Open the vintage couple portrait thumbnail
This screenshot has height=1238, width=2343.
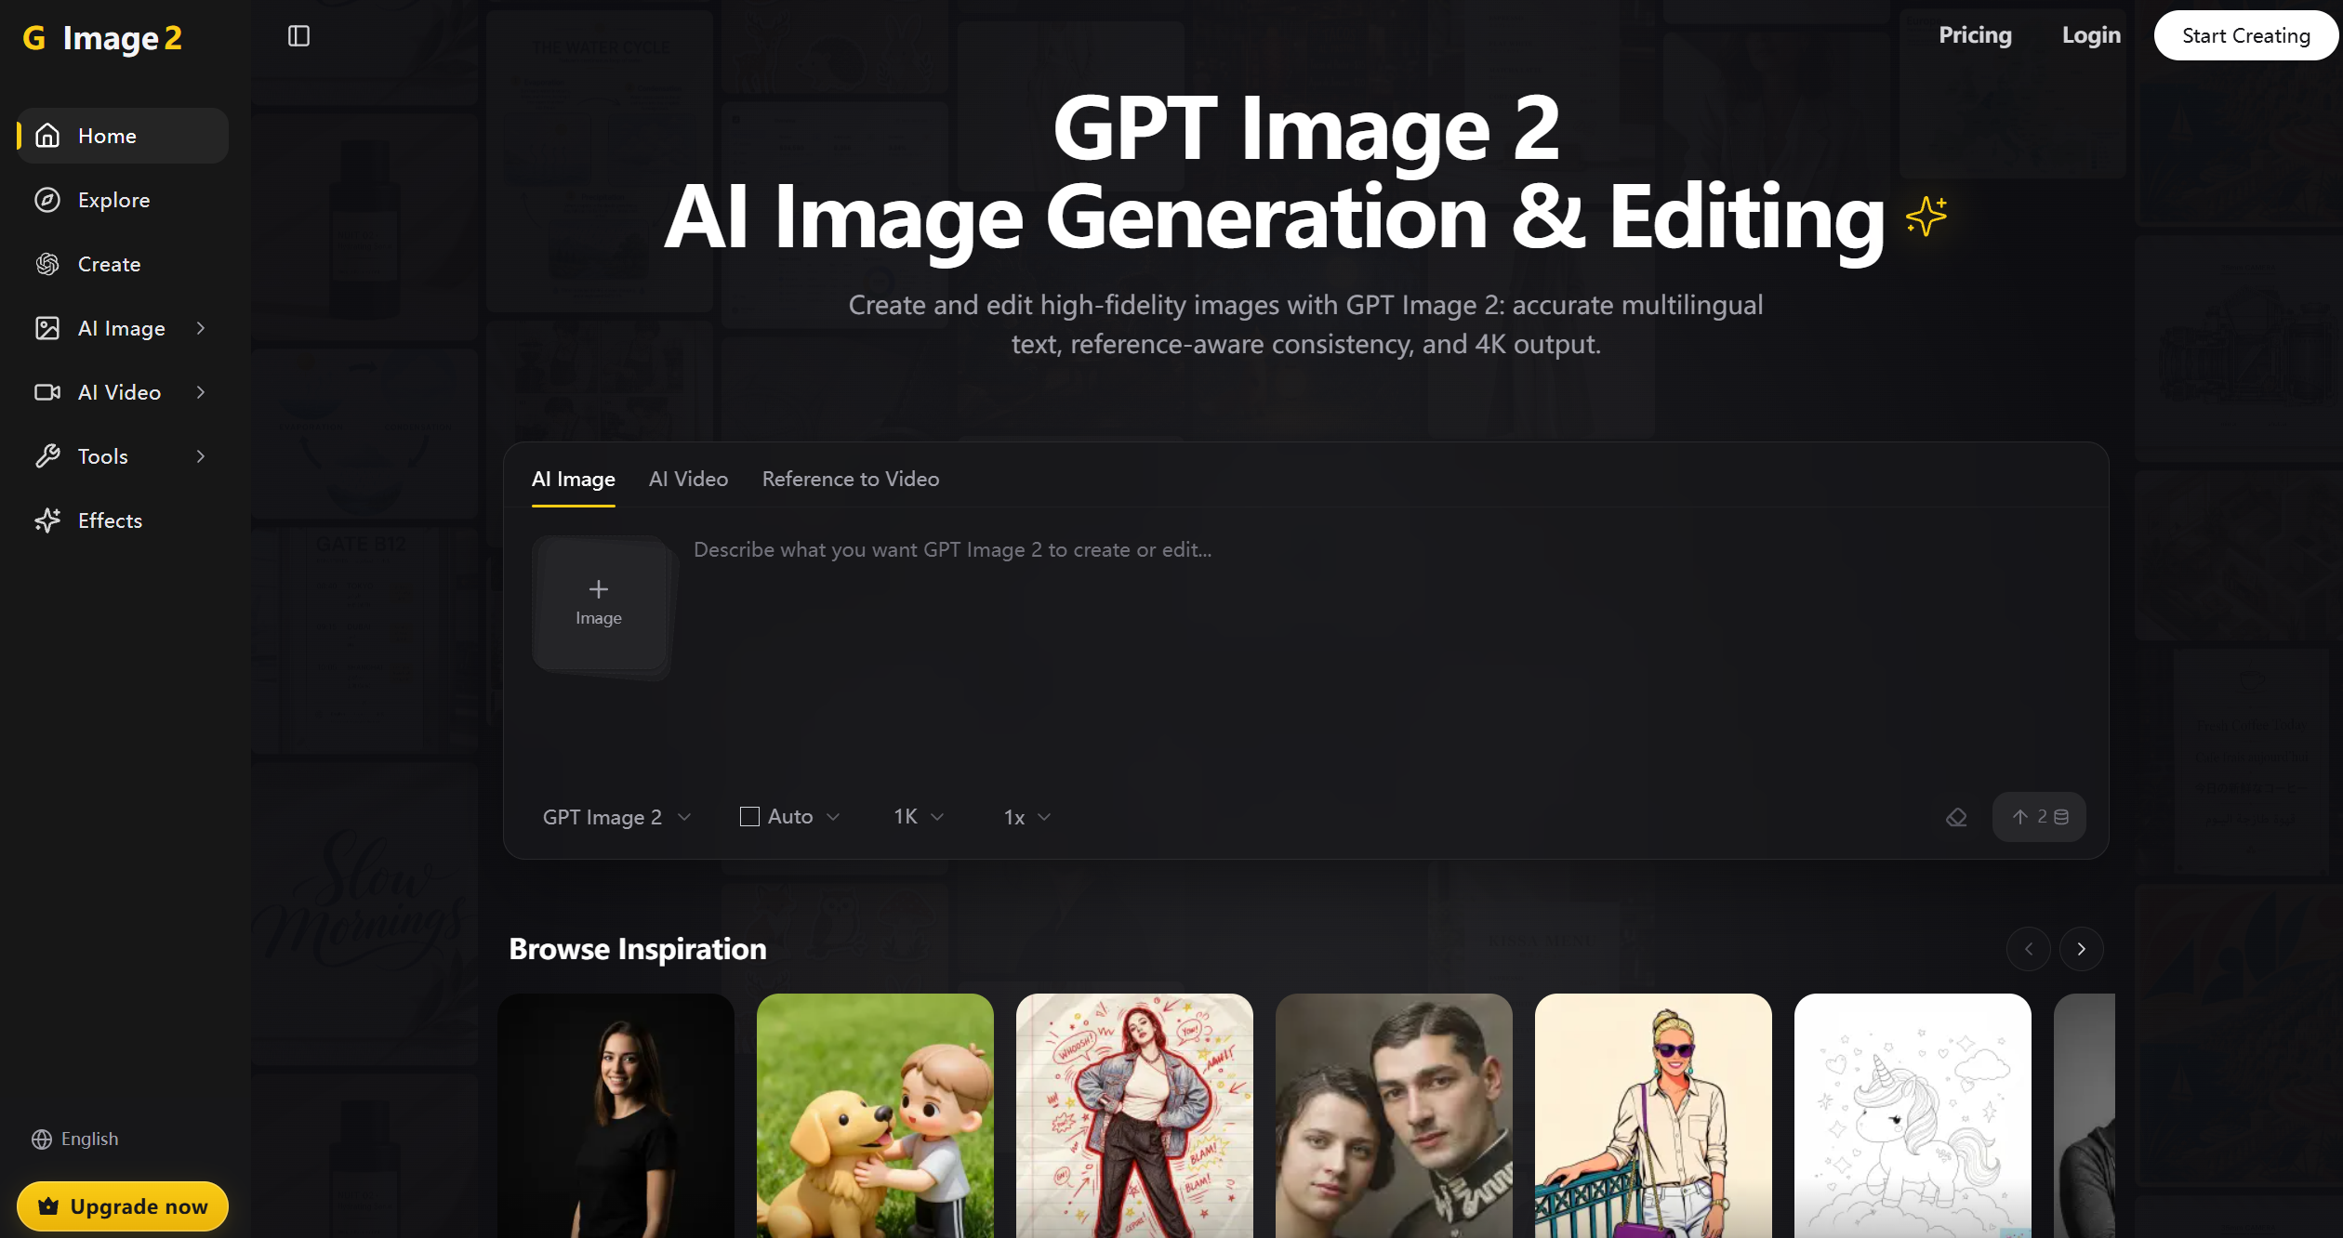(1394, 1115)
